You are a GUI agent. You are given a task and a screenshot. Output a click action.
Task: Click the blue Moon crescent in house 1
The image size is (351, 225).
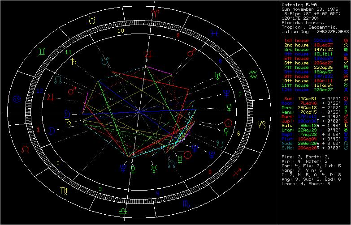[52, 130]
